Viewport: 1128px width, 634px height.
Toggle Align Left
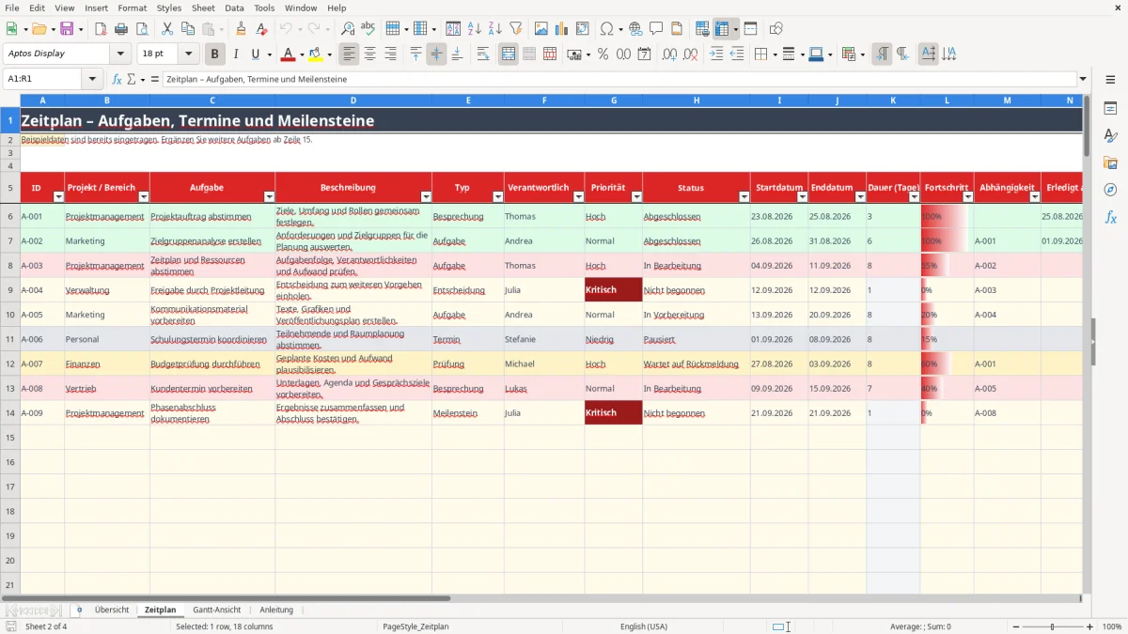coord(349,54)
